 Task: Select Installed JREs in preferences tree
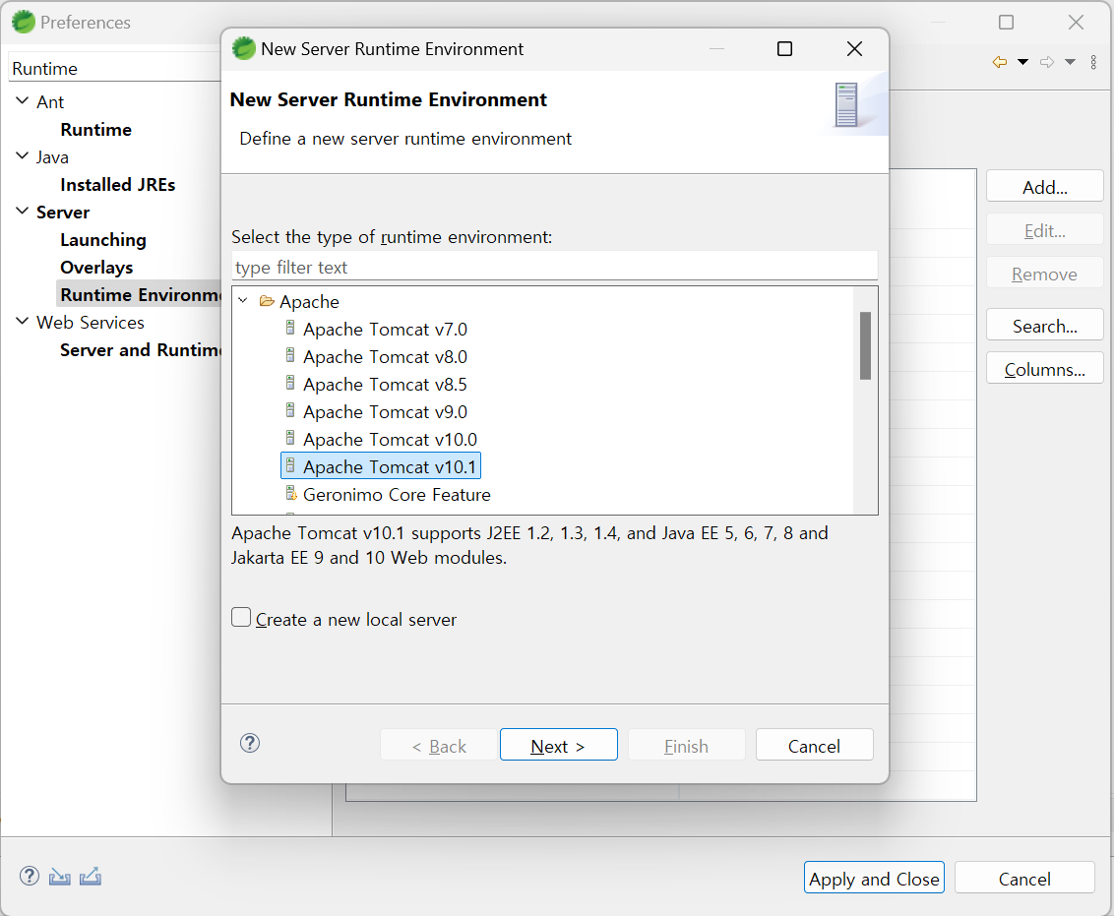(x=118, y=185)
